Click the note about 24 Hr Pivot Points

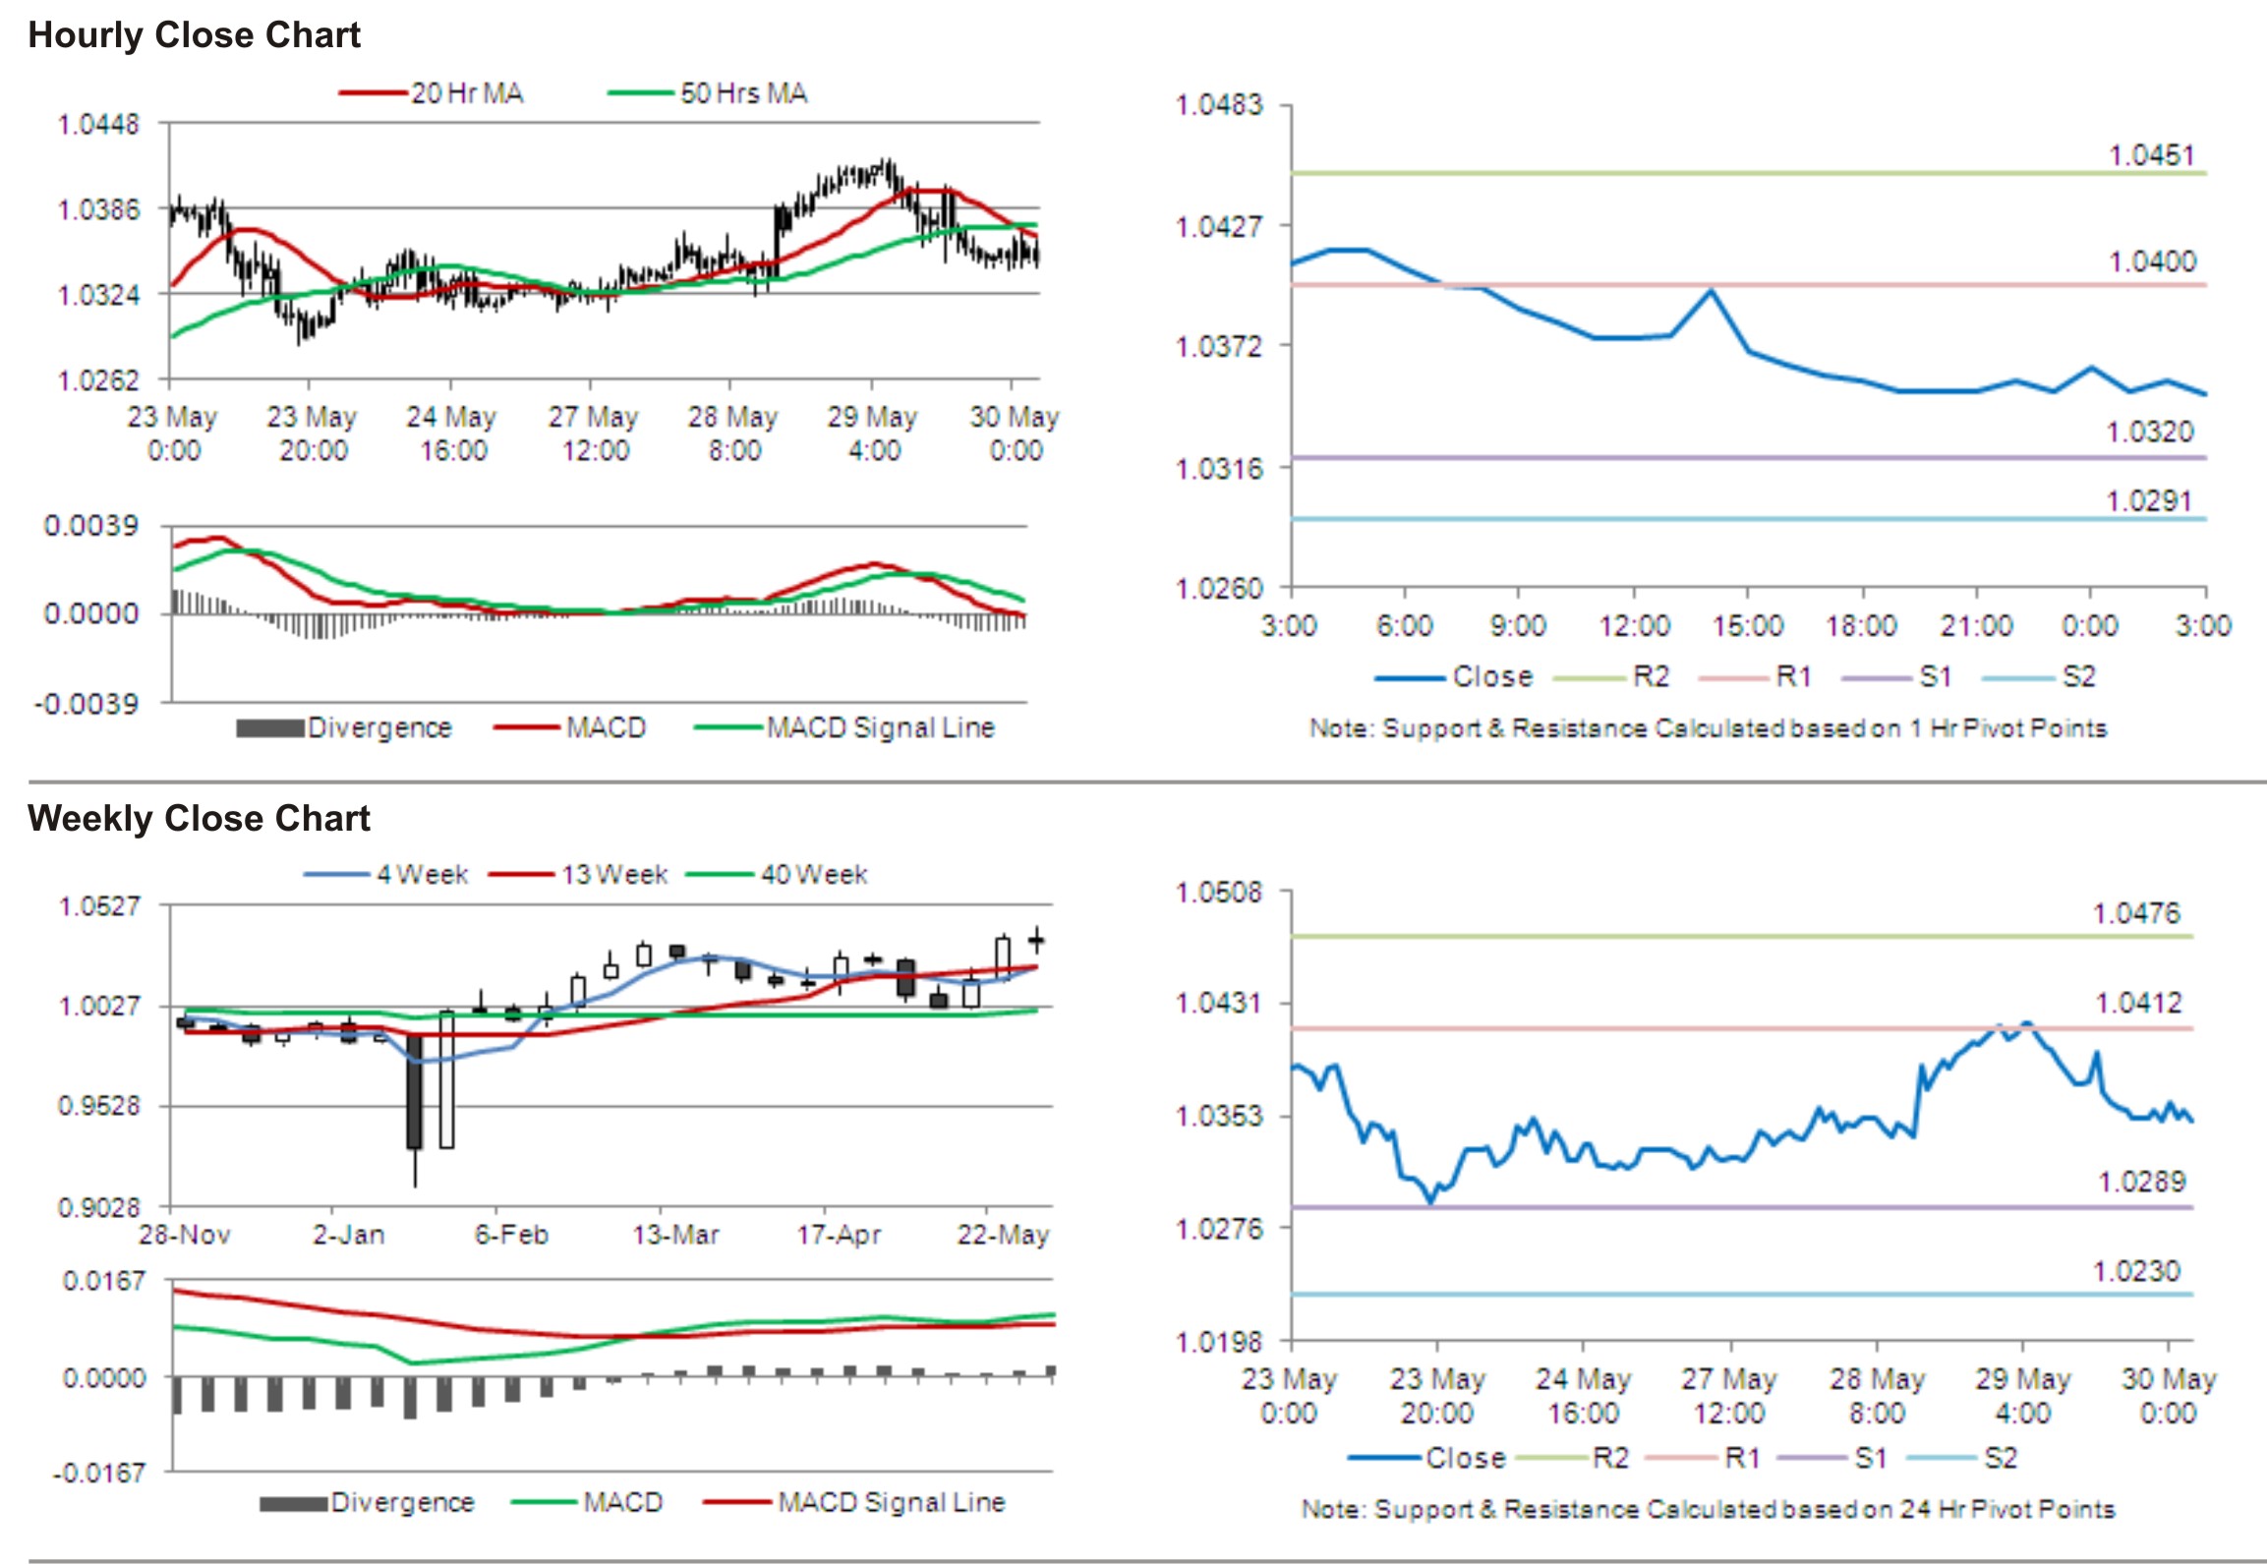(x=1709, y=1509)
